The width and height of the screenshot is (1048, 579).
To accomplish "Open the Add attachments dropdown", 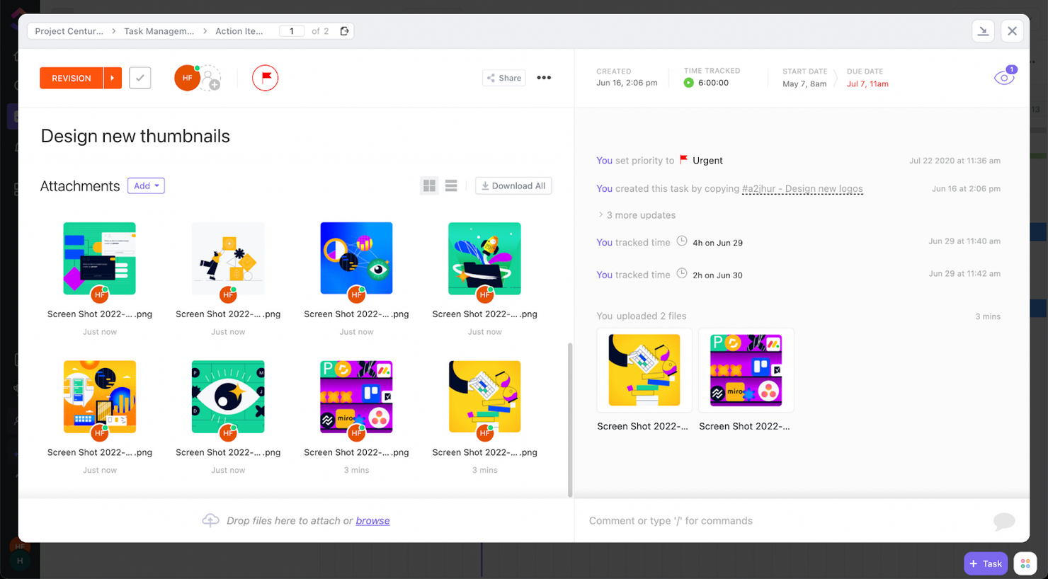I will [x=146, y=185].
